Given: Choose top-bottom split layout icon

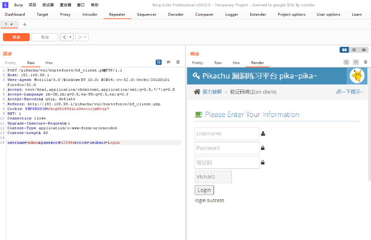Looking at the screenshot, I should coord(354,50).
